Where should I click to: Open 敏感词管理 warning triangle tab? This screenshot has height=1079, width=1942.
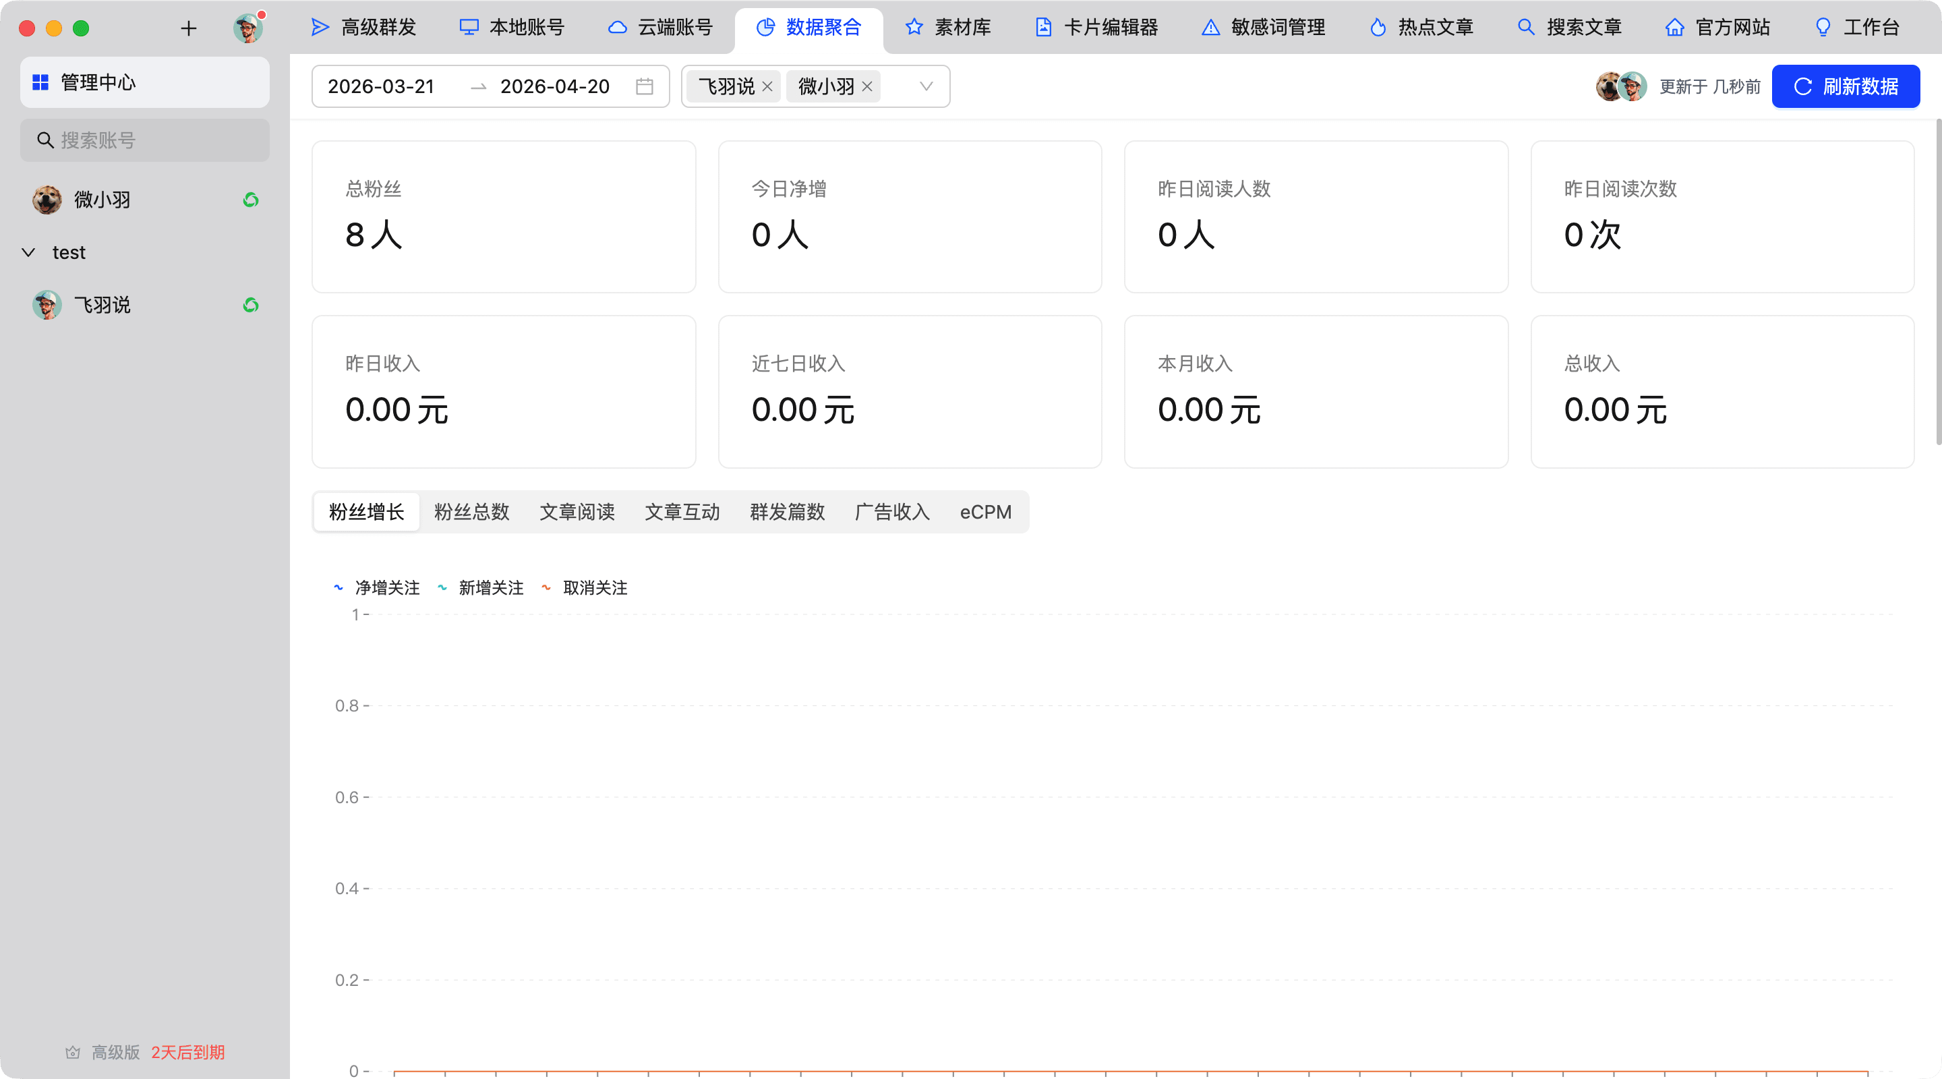(x=1263, y=28)
